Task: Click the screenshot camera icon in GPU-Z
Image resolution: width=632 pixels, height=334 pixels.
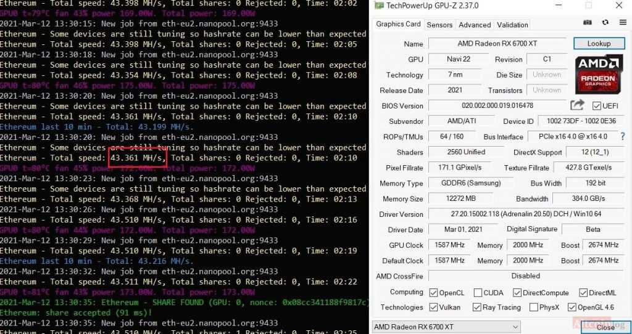Action: [x=588, y=23]
